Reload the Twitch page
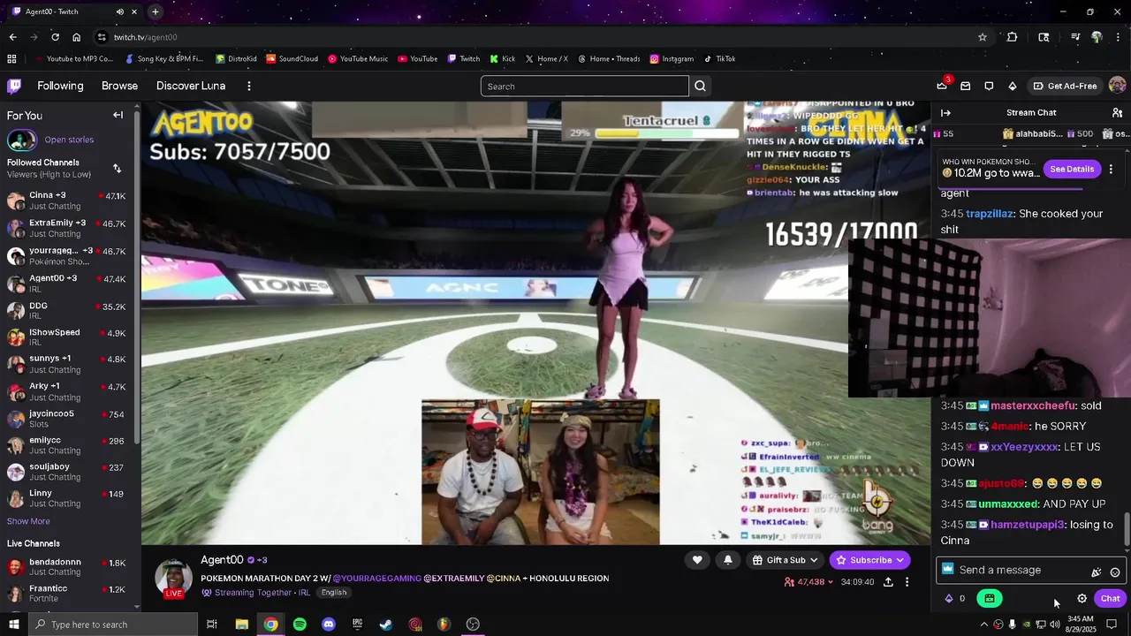 tap(55, 37)
